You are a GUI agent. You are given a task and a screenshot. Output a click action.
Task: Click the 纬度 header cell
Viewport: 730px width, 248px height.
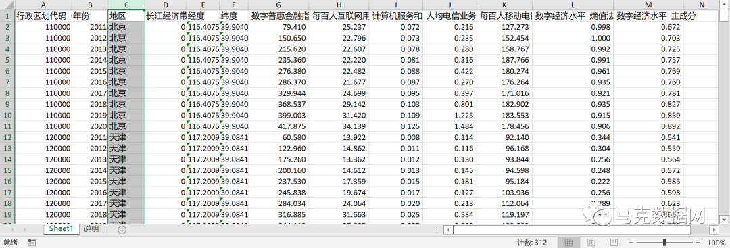point(234,16)
